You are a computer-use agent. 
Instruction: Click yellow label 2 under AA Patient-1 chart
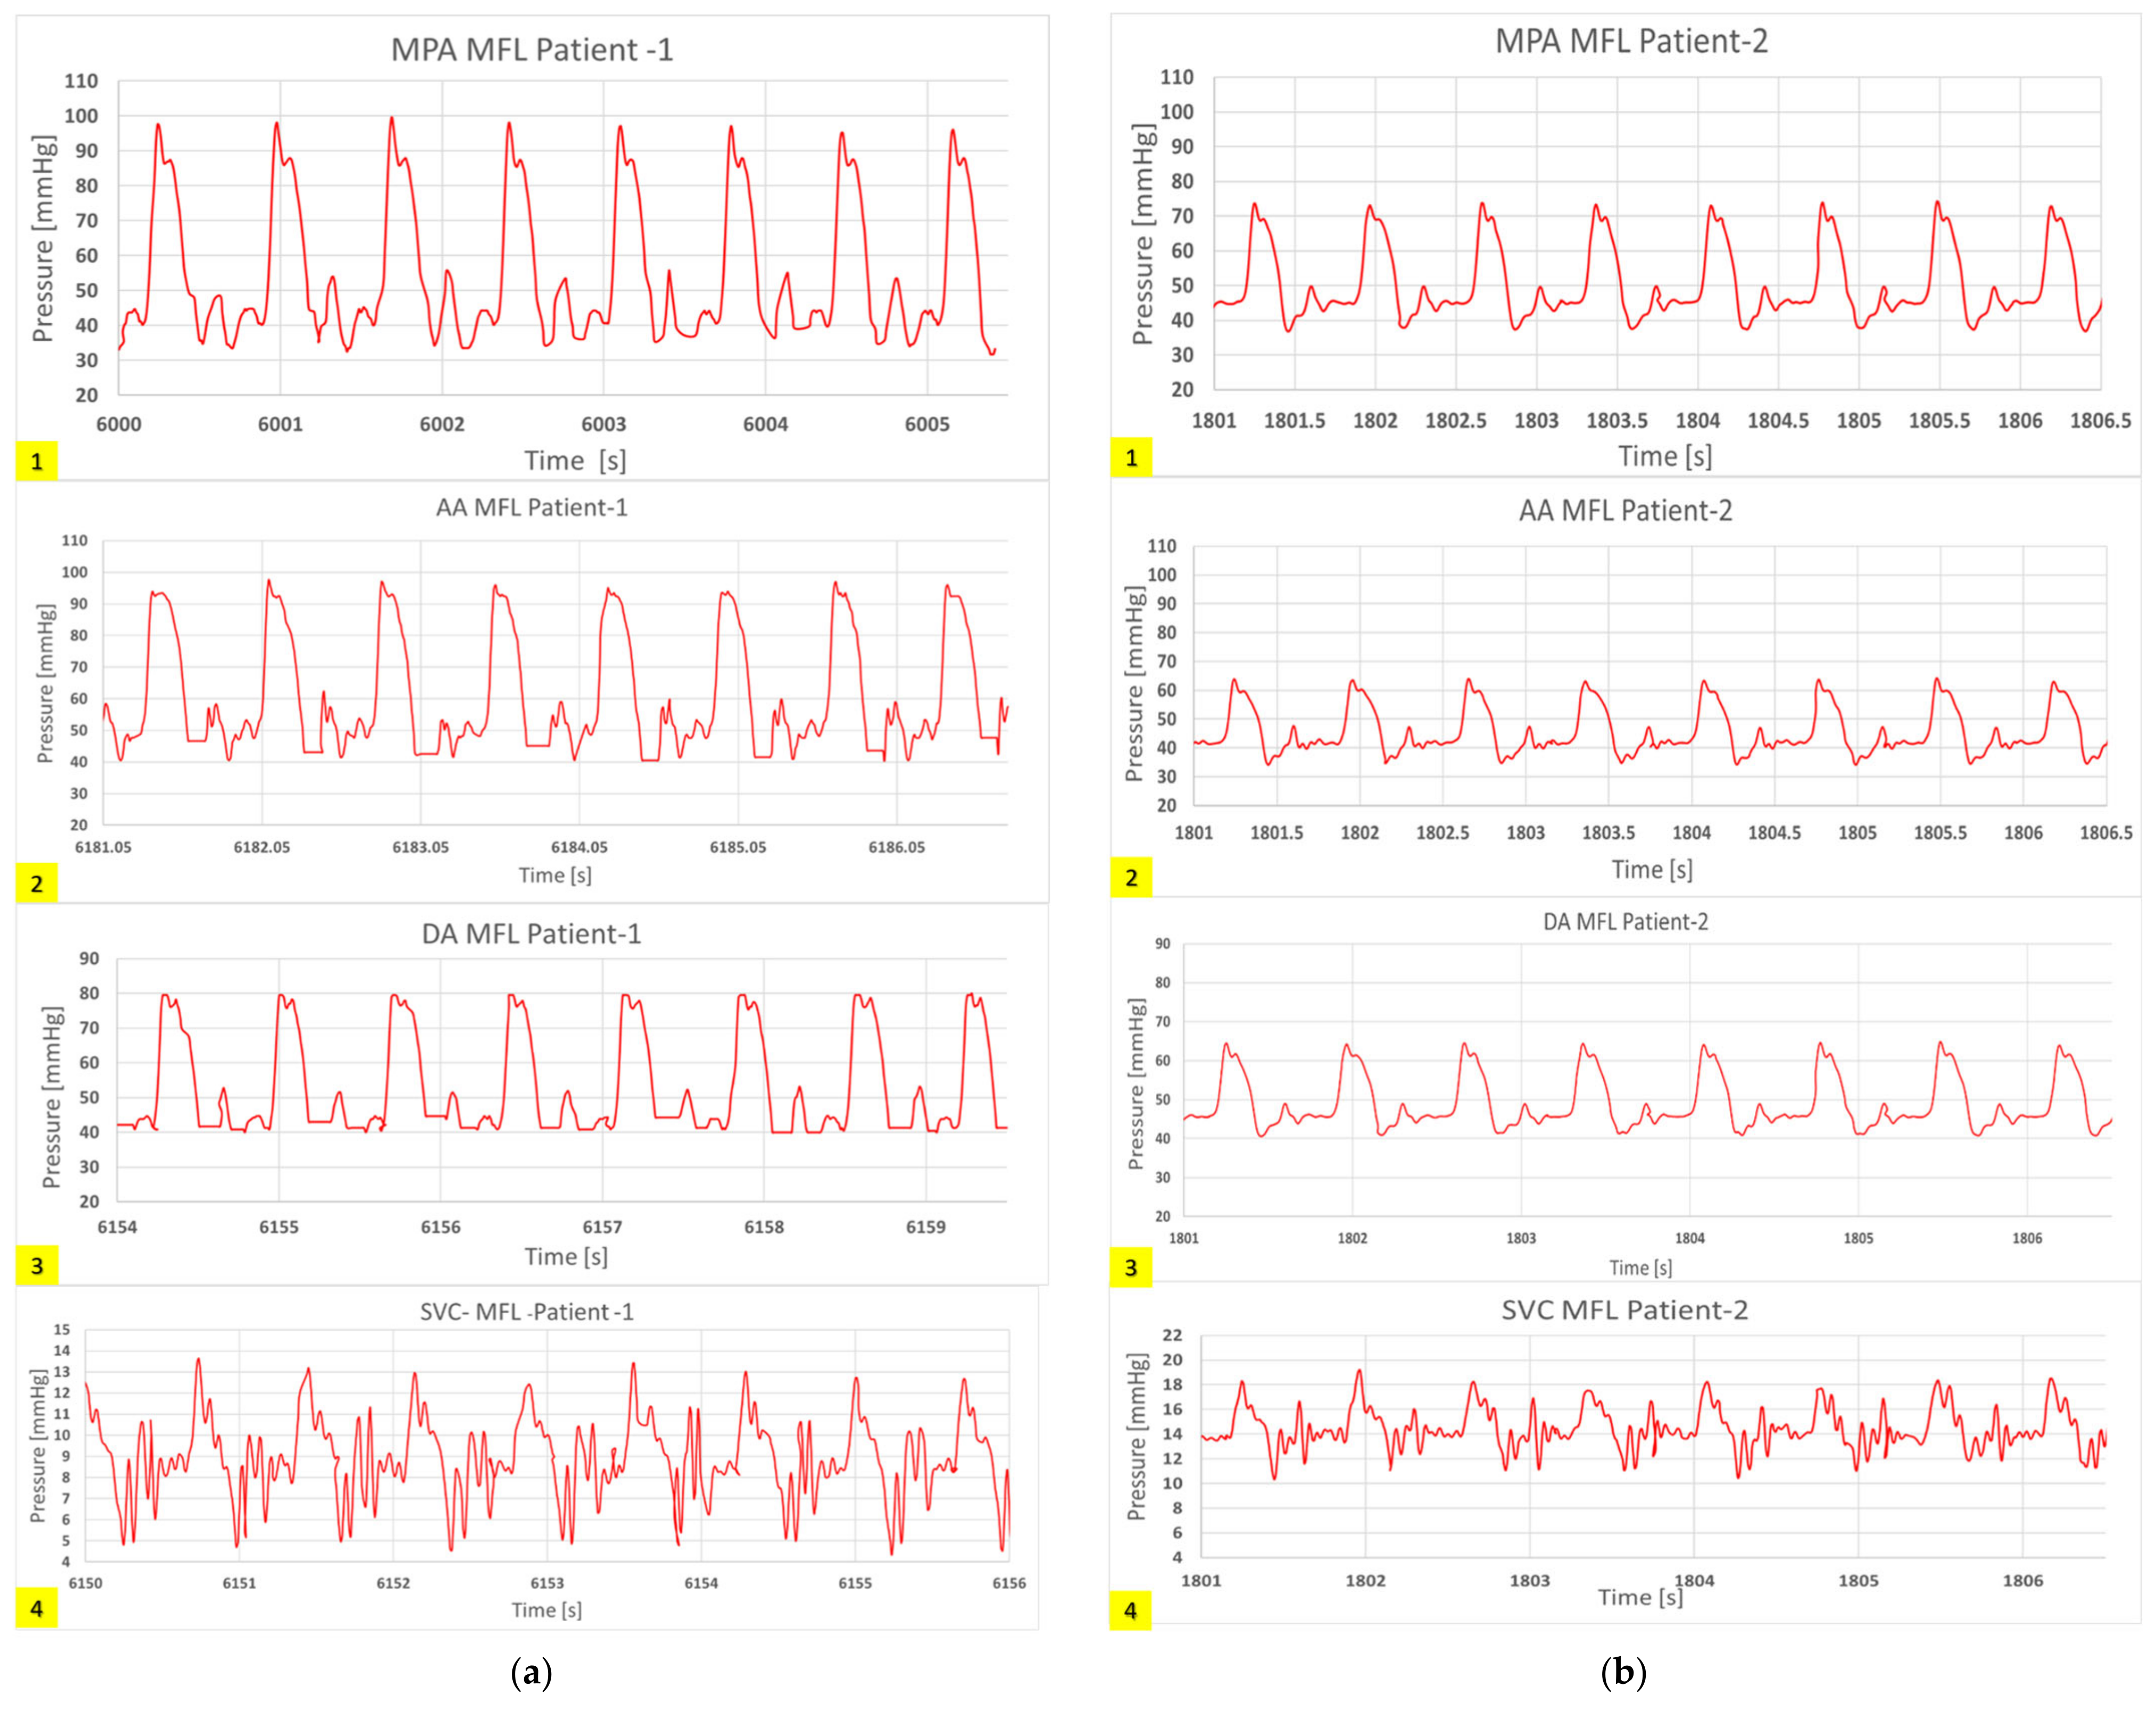[x=37, y=884]
